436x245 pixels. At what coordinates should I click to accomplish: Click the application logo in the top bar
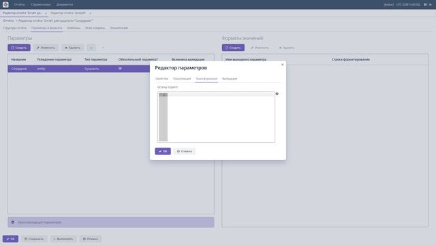(5, 5)
